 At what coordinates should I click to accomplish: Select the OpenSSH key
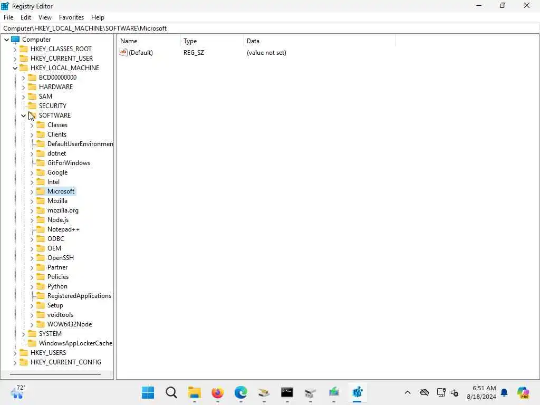[61, 258]
